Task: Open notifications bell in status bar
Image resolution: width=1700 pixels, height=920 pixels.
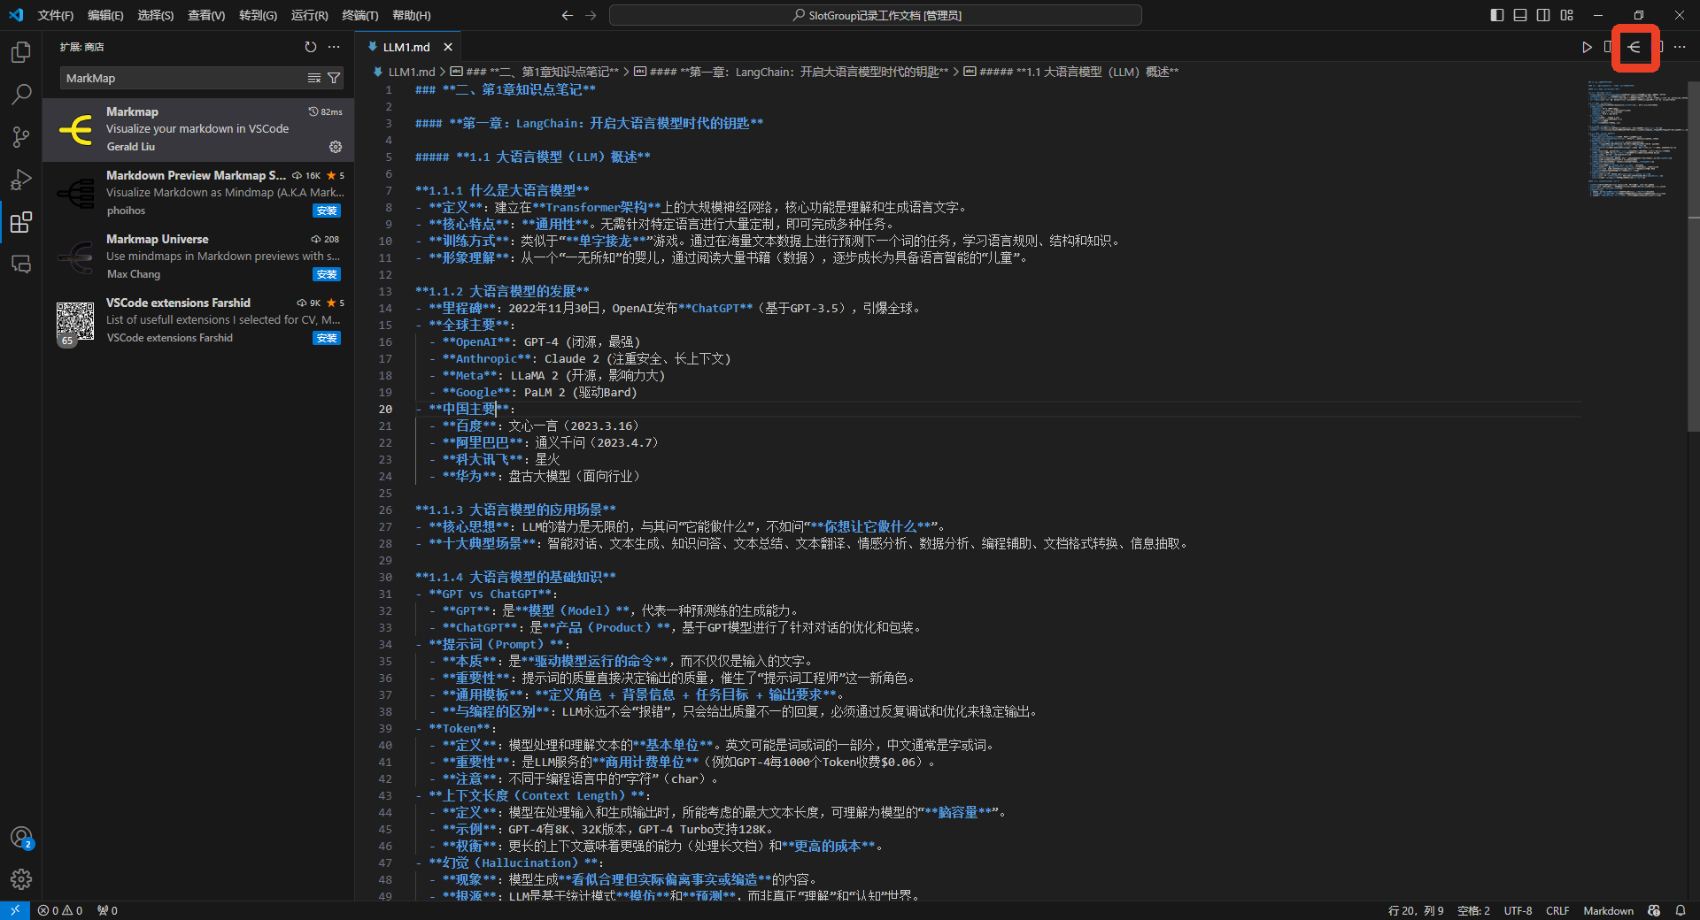Action: pos(1681,910)
